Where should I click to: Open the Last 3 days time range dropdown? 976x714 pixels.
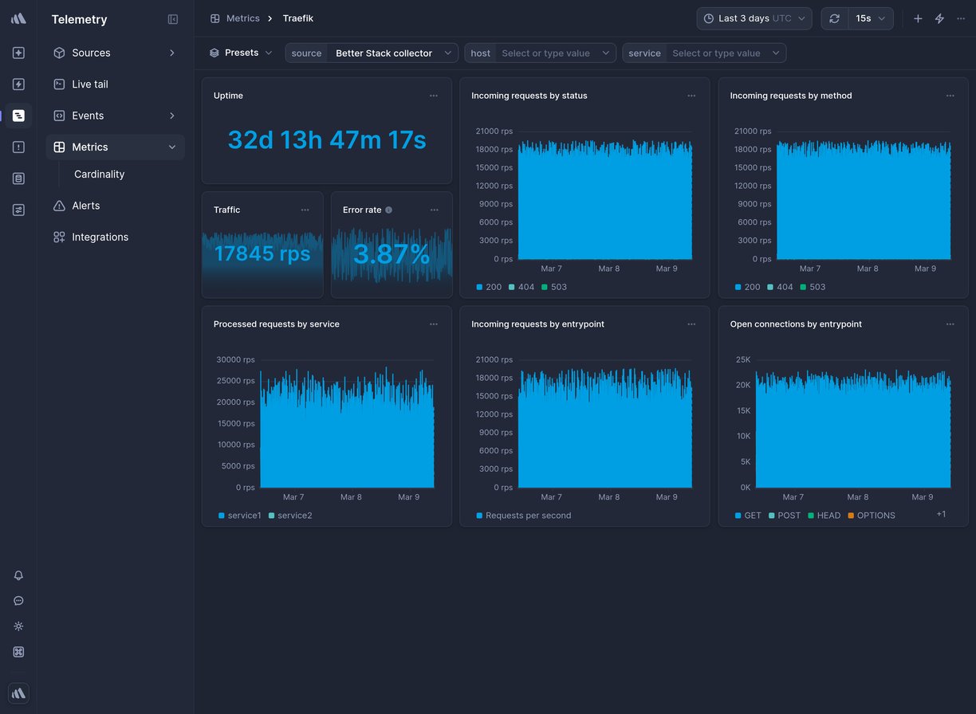[x=754, y=18]
